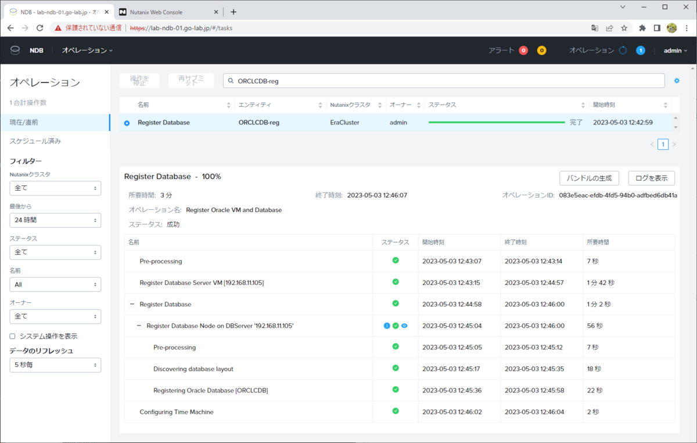
Task: Sort by エンティティ column header
Action: click(281, 105)
